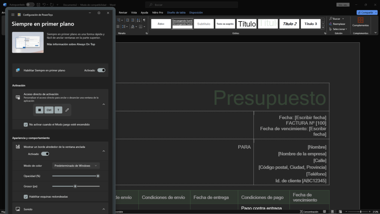The height and width of the screenshot is (214, 380).
Task: Click the Word application logo
Action: point(4,4)
